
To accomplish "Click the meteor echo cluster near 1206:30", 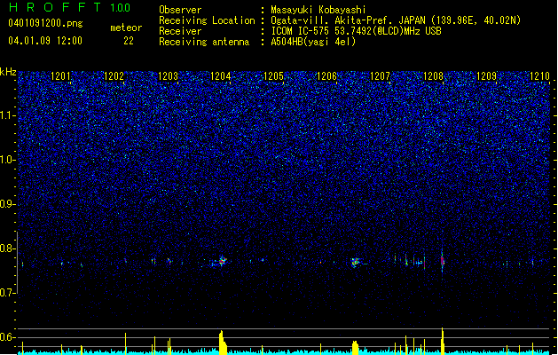I will pos(356,263).
